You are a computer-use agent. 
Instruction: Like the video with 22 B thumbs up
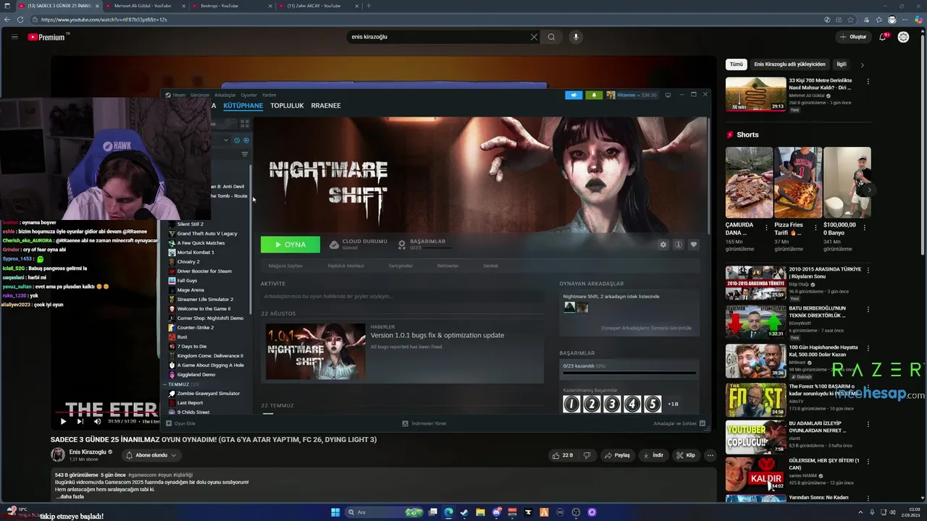563,455
